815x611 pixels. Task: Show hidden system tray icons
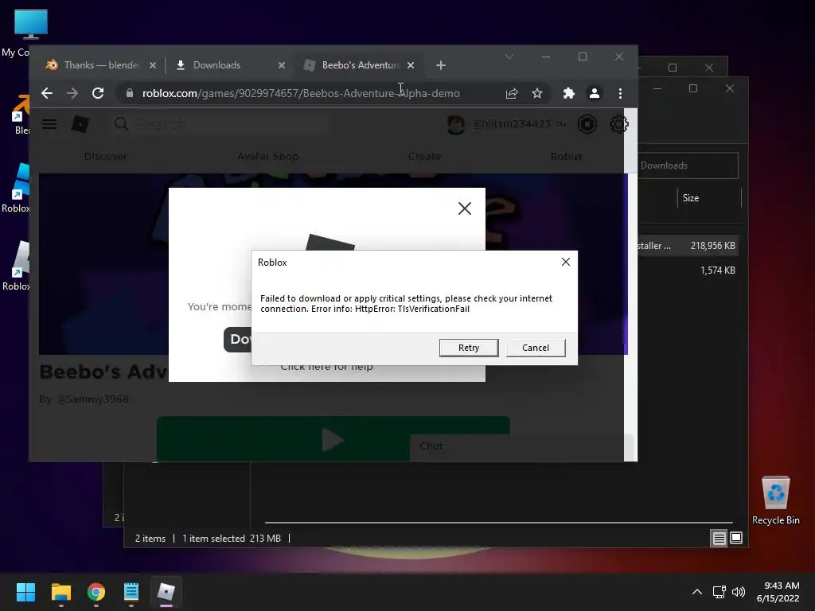[x=697, y=592]
